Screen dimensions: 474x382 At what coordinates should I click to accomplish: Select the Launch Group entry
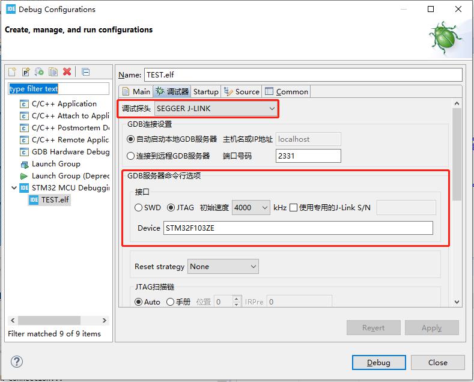[56, 164]
